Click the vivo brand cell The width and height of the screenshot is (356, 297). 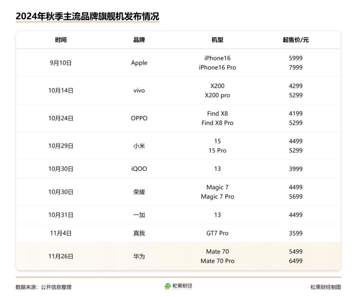pyautogui.click(x=139, y=91)
